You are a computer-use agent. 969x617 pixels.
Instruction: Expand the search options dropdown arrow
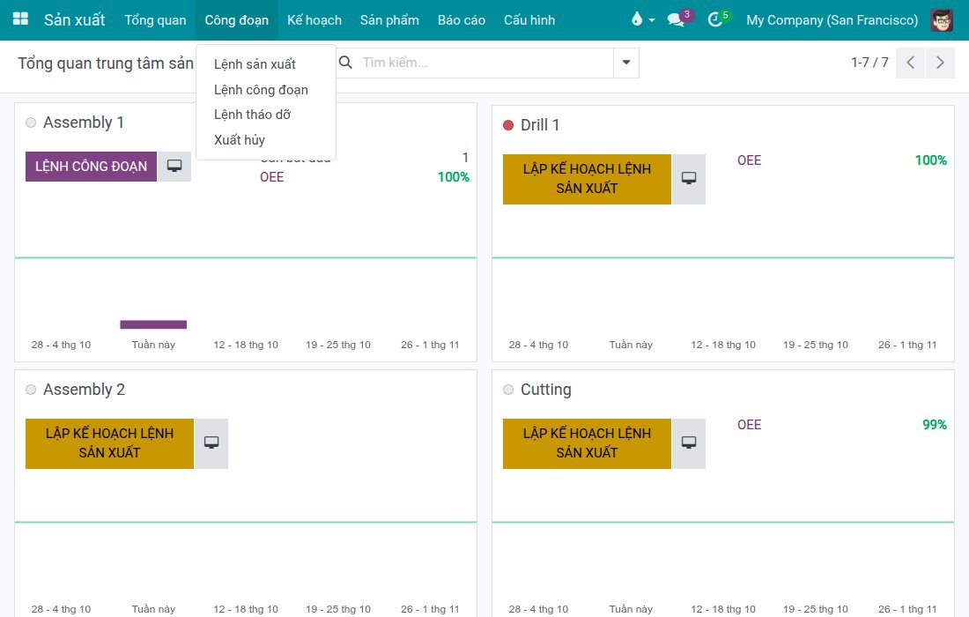point(626,63)
